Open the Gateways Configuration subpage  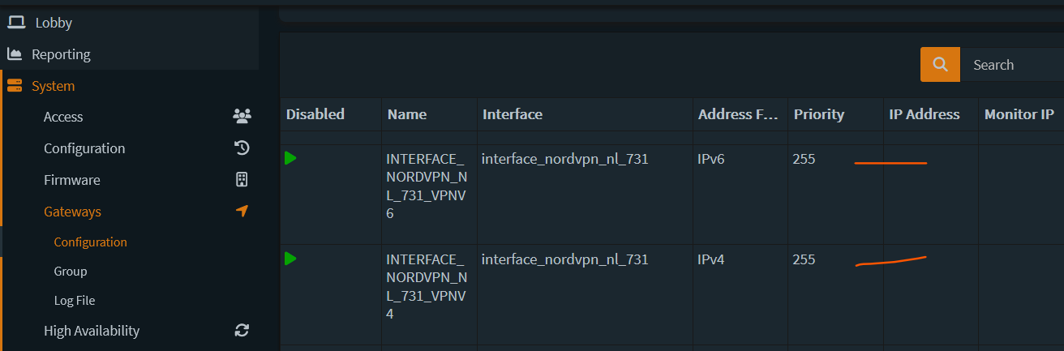(x=91, y=242)
